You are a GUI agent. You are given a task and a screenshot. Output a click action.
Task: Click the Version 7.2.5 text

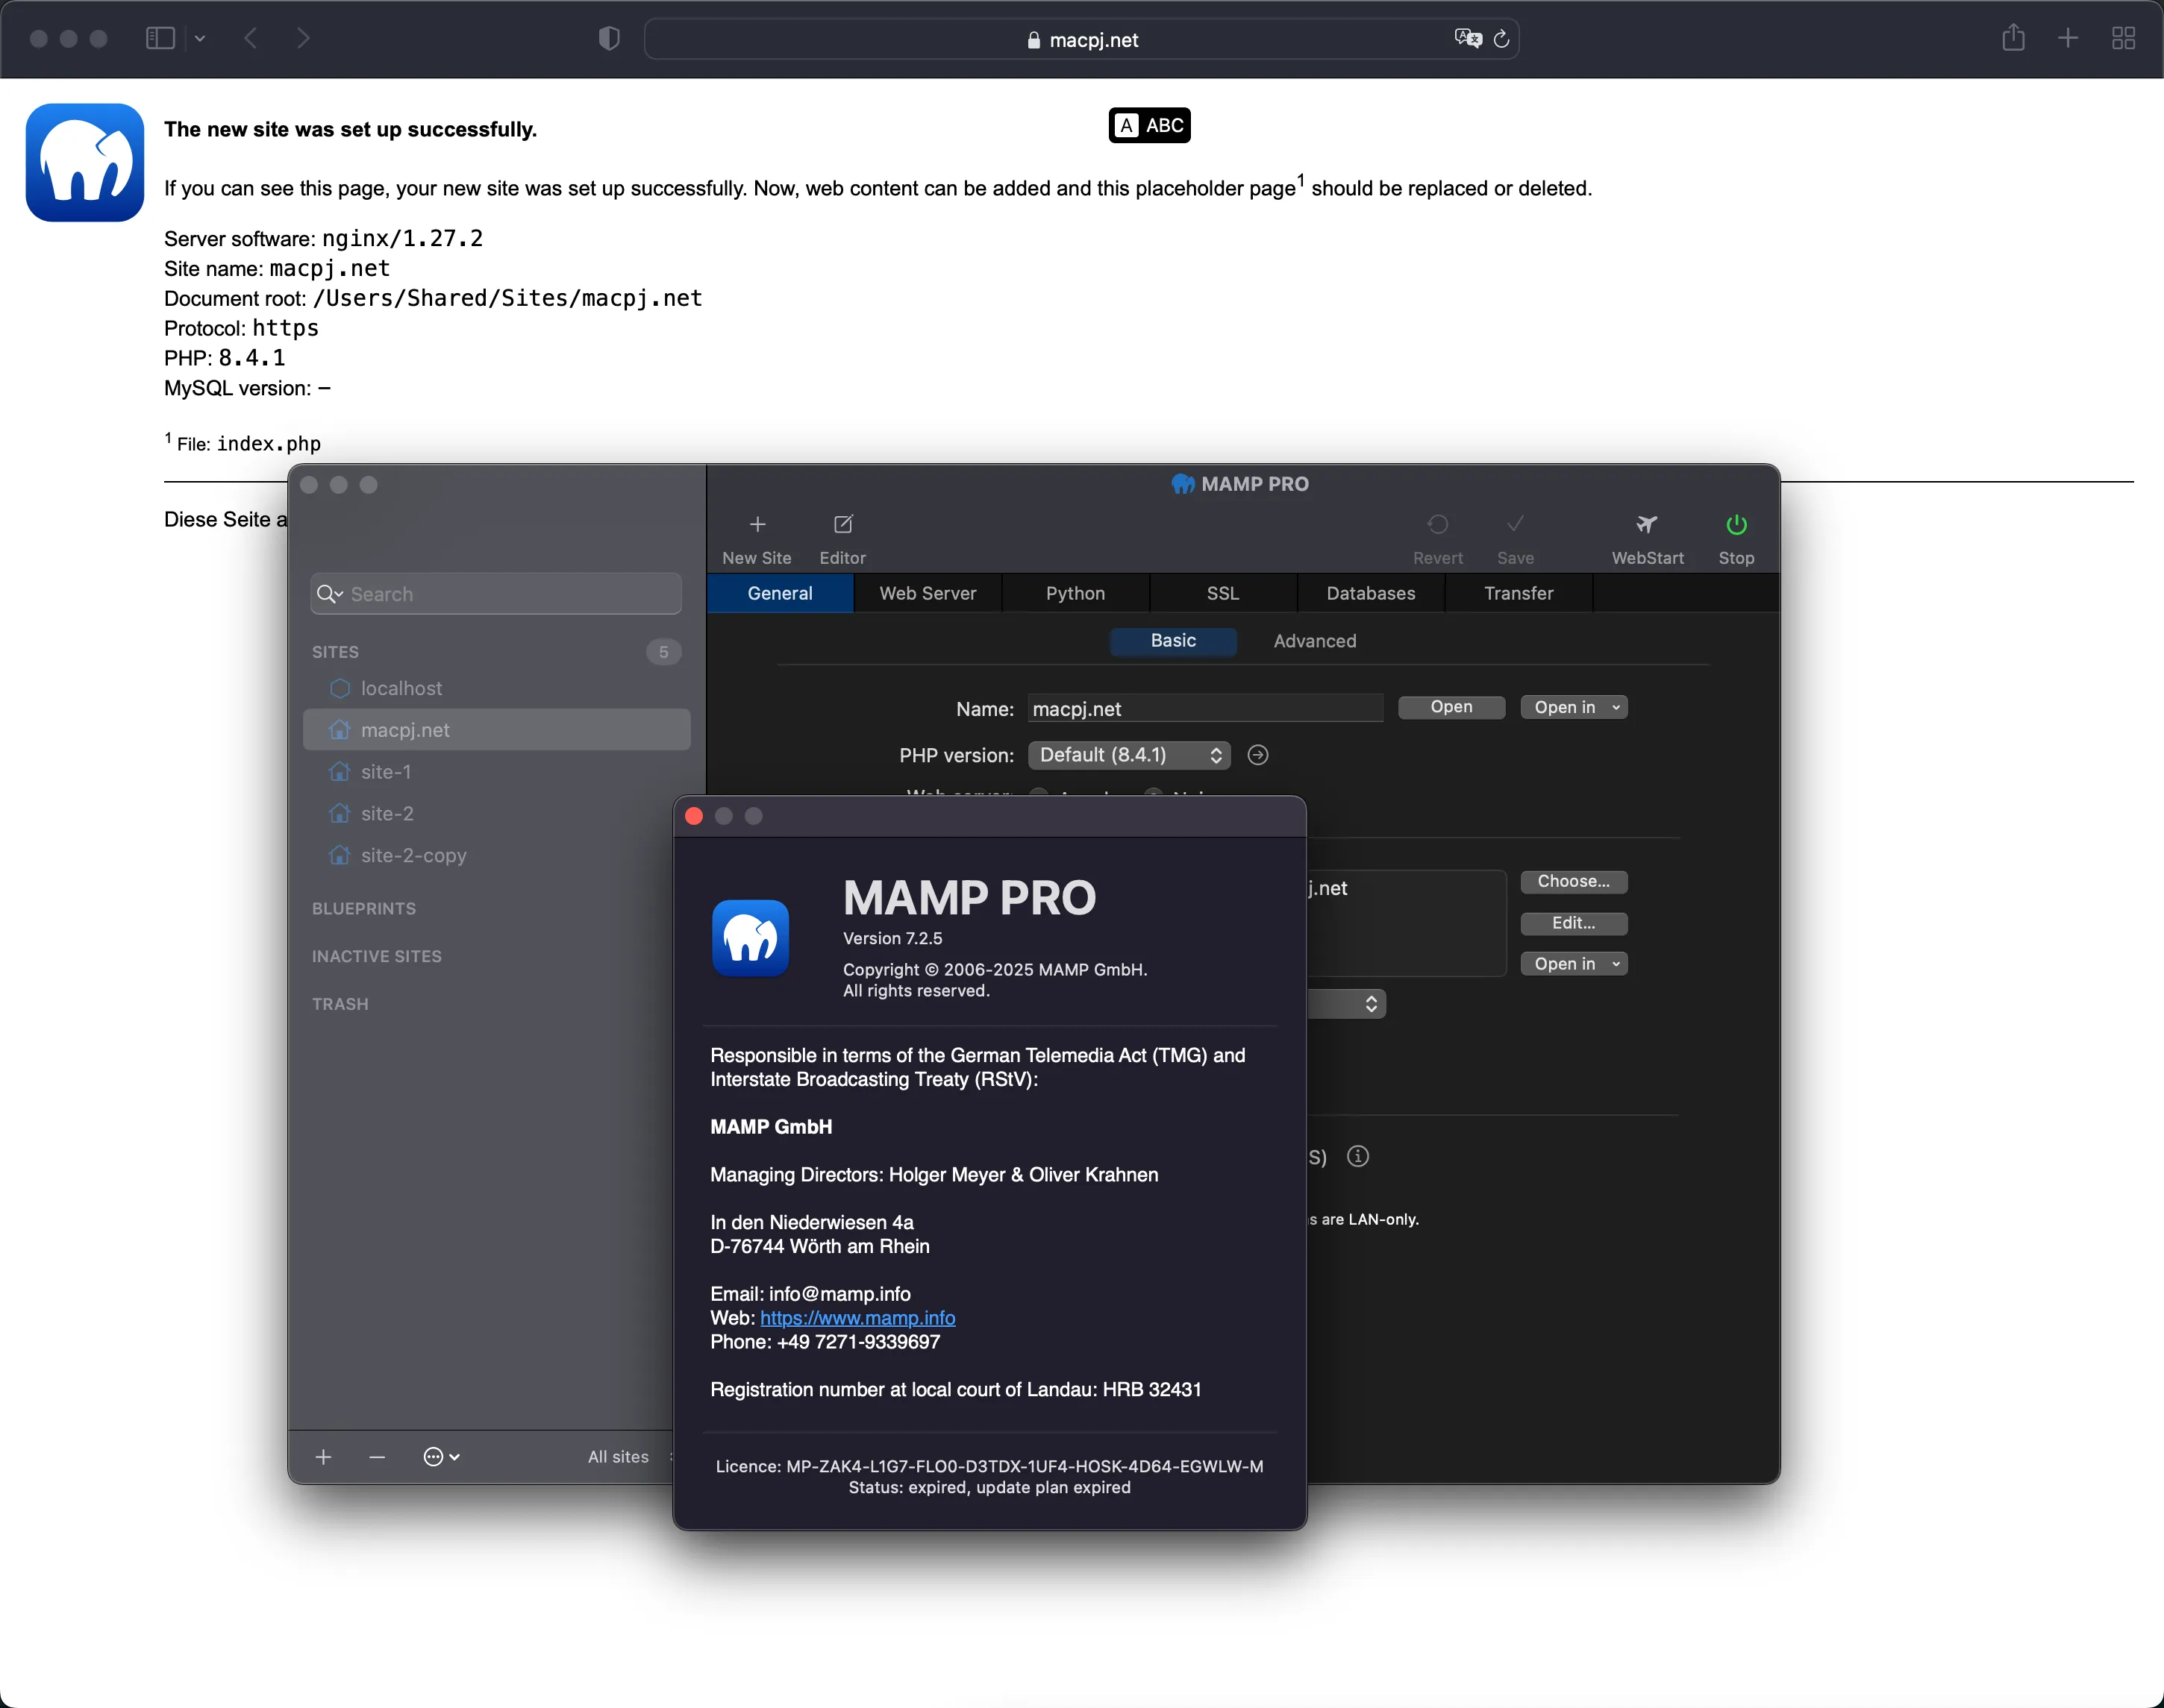892,938
